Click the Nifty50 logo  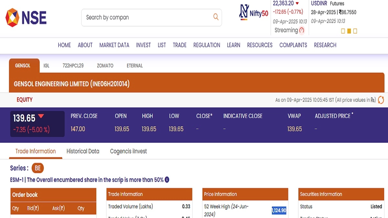pos(254,13)
